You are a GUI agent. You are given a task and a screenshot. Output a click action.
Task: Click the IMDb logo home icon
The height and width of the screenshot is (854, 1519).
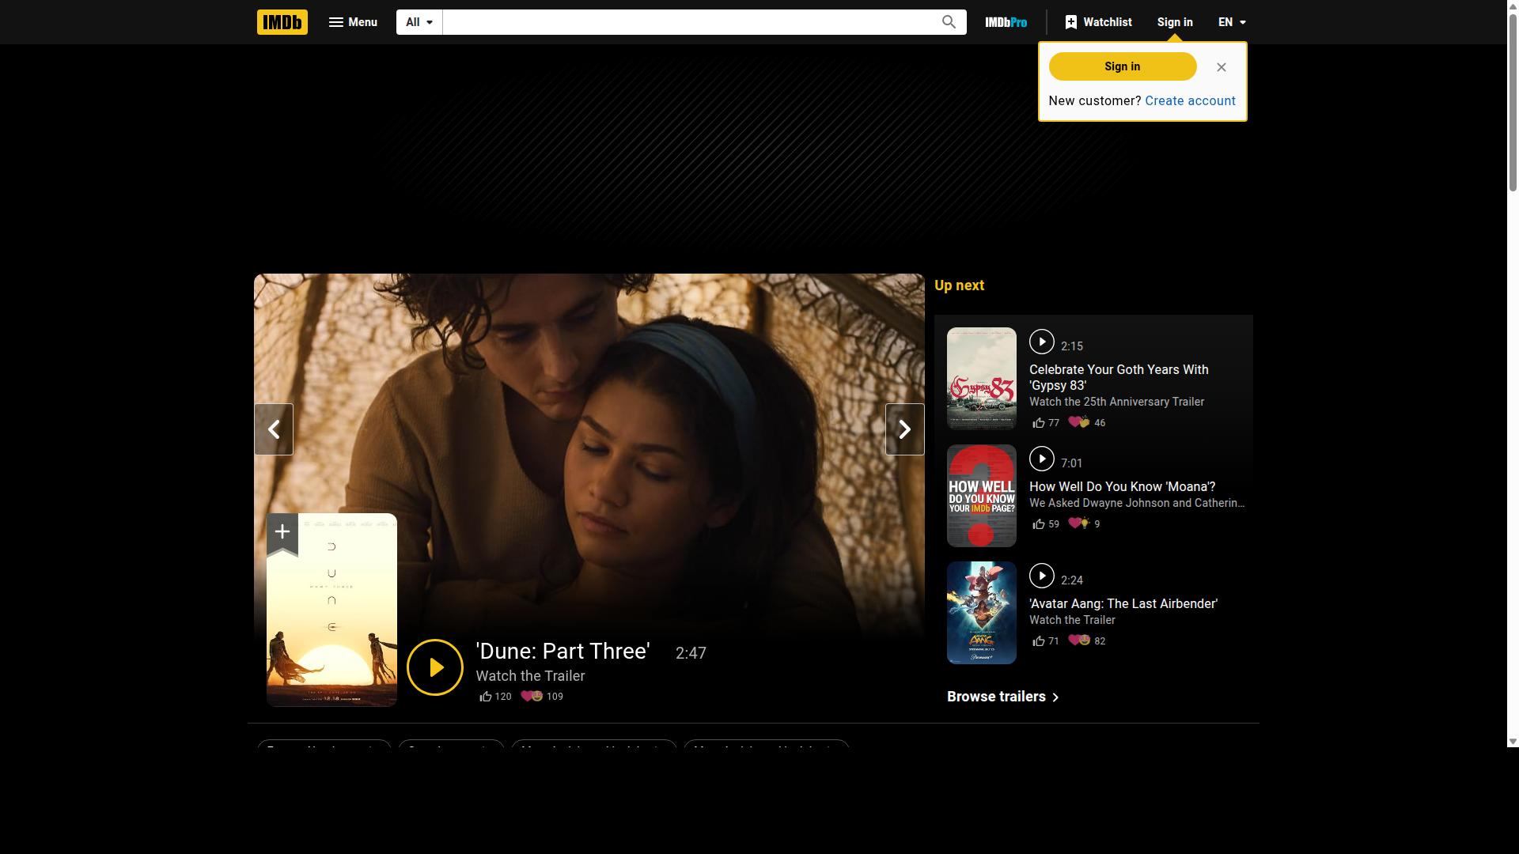point(282,22)
